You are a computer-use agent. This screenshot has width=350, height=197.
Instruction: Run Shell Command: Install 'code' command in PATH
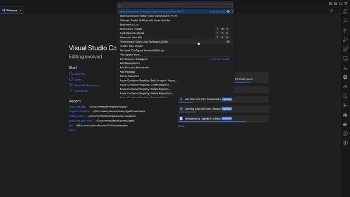click(x=175, y=16)
